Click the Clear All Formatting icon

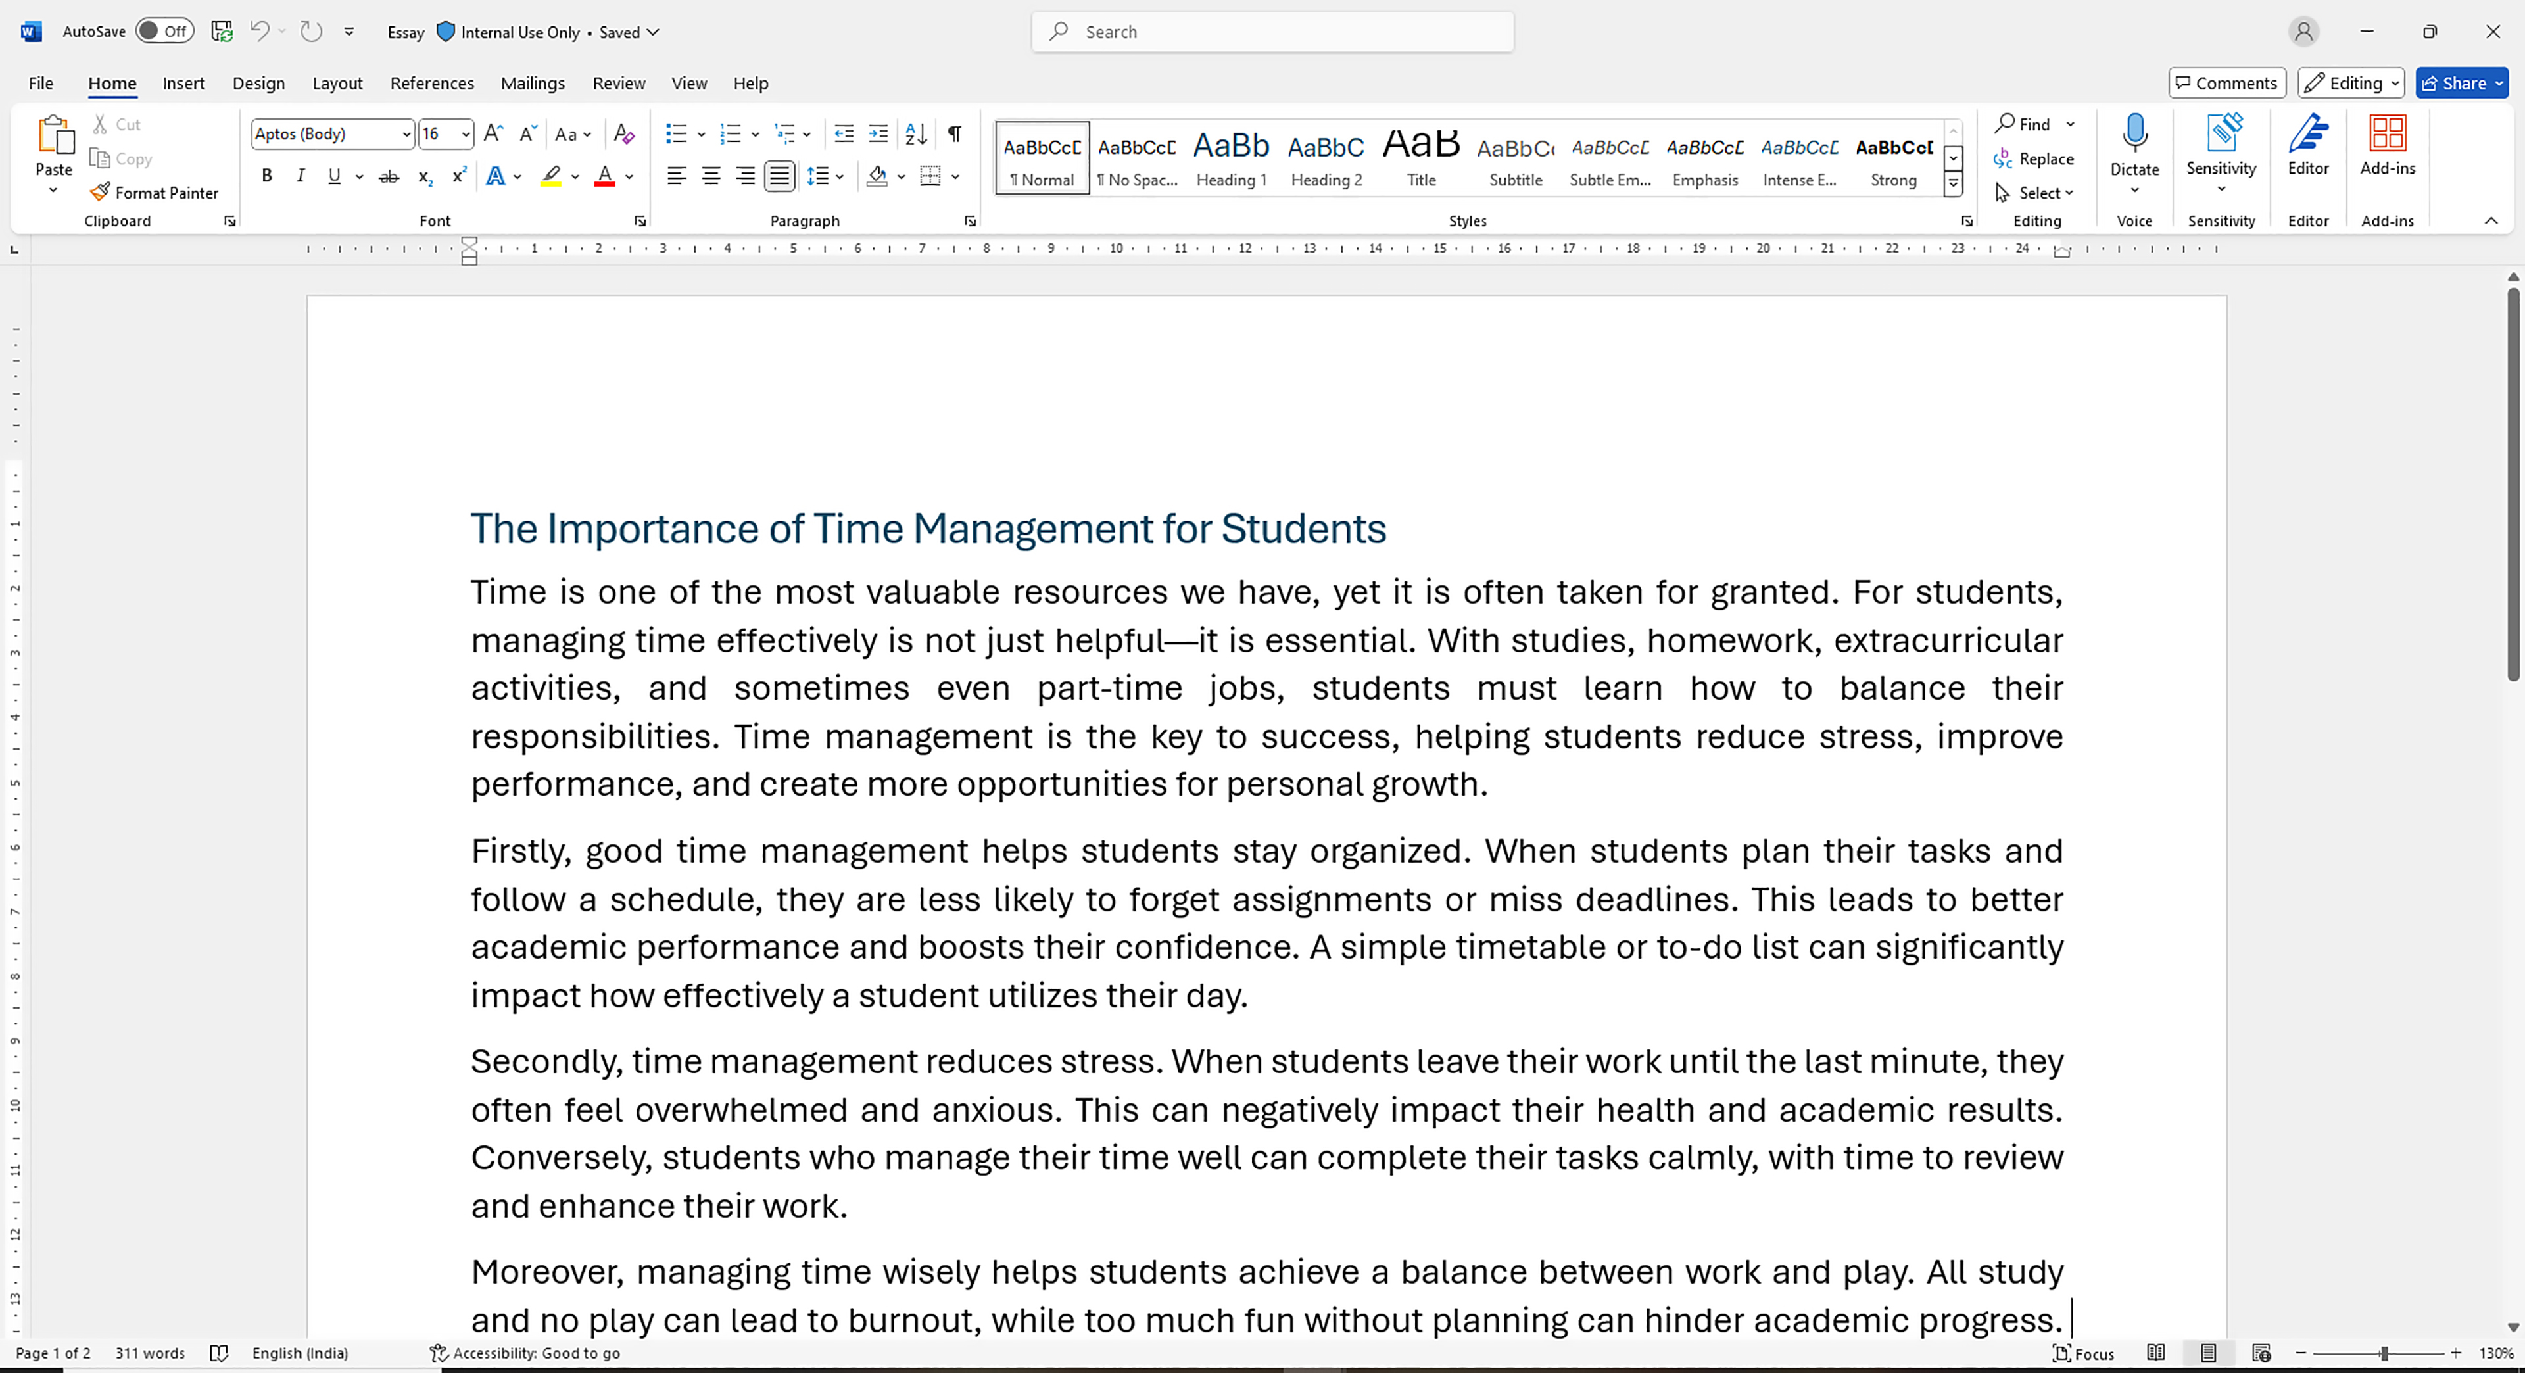623,134
